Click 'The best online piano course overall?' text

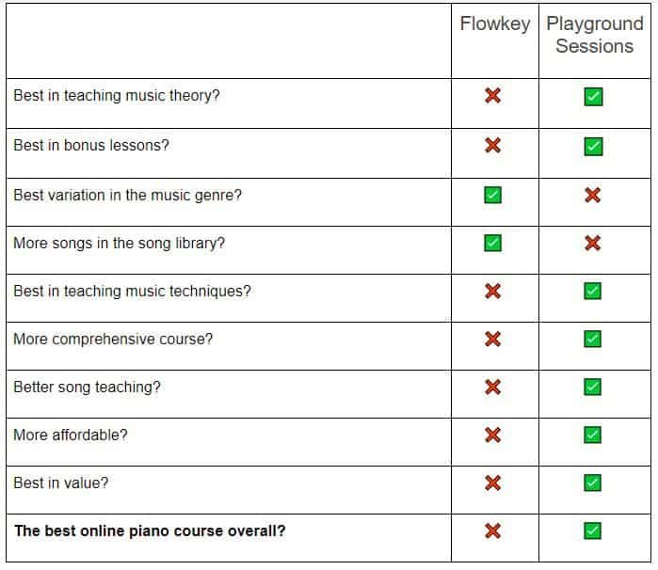(150, 530)
